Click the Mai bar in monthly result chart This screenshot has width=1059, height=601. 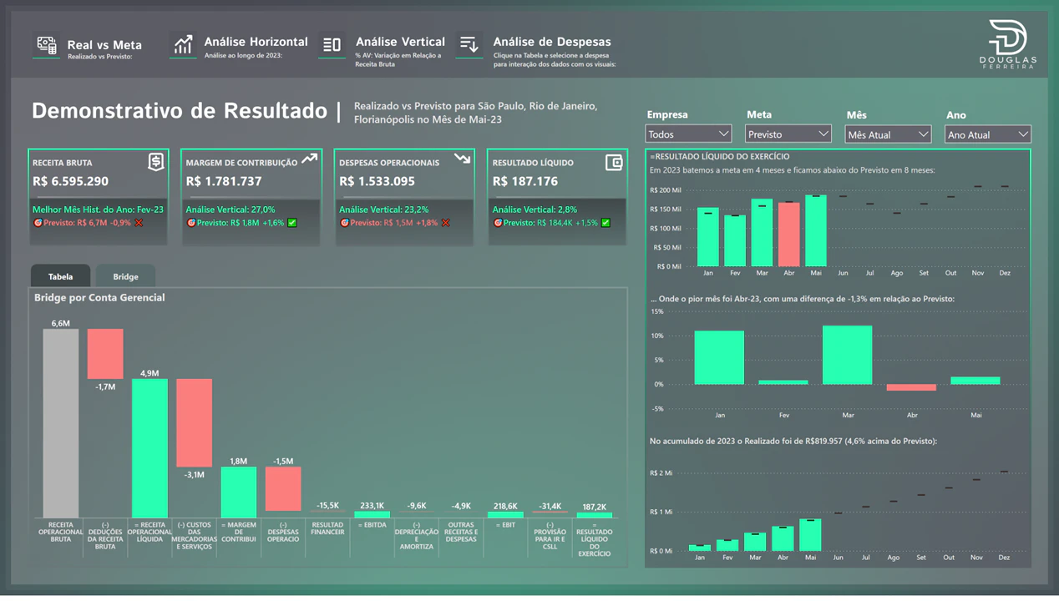point(815,231)
